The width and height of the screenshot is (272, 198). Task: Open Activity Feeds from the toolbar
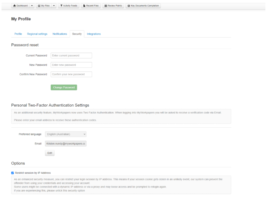pos(68,6)
